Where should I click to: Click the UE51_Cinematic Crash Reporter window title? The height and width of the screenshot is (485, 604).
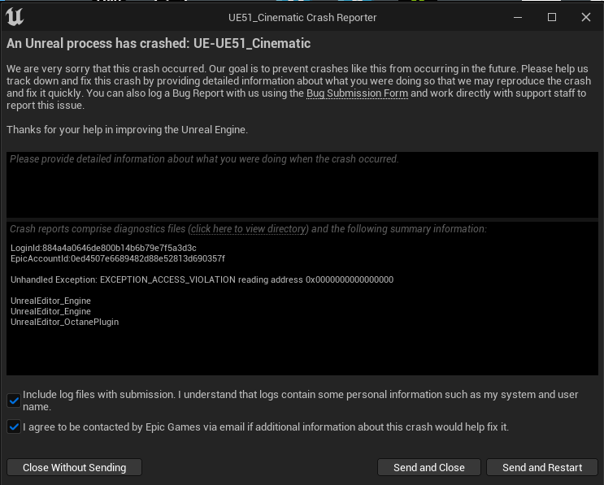[x=302, y=17]
